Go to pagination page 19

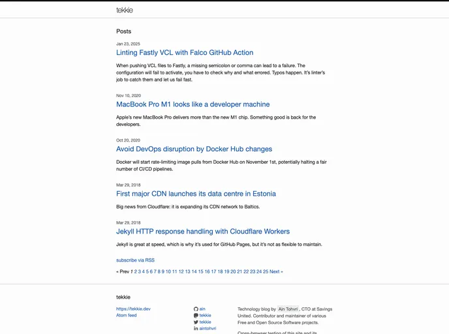point(227,271)
